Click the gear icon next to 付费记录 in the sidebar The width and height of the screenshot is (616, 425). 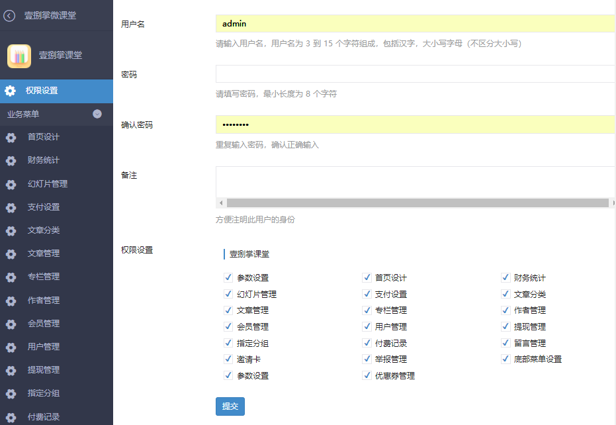point(11,417)
